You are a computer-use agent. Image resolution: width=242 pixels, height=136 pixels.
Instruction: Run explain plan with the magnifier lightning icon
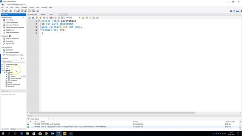44,18
